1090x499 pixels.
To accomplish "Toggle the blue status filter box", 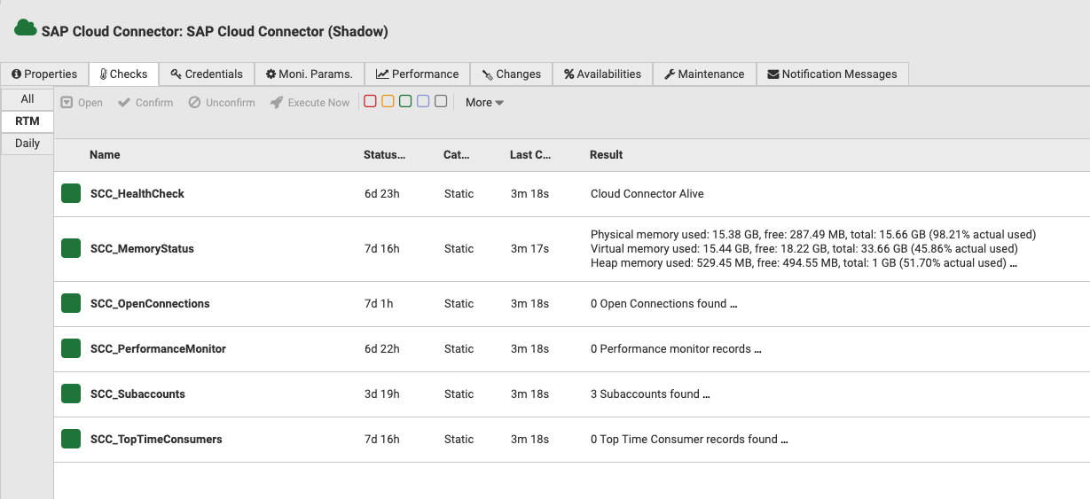I will point(423,102).
